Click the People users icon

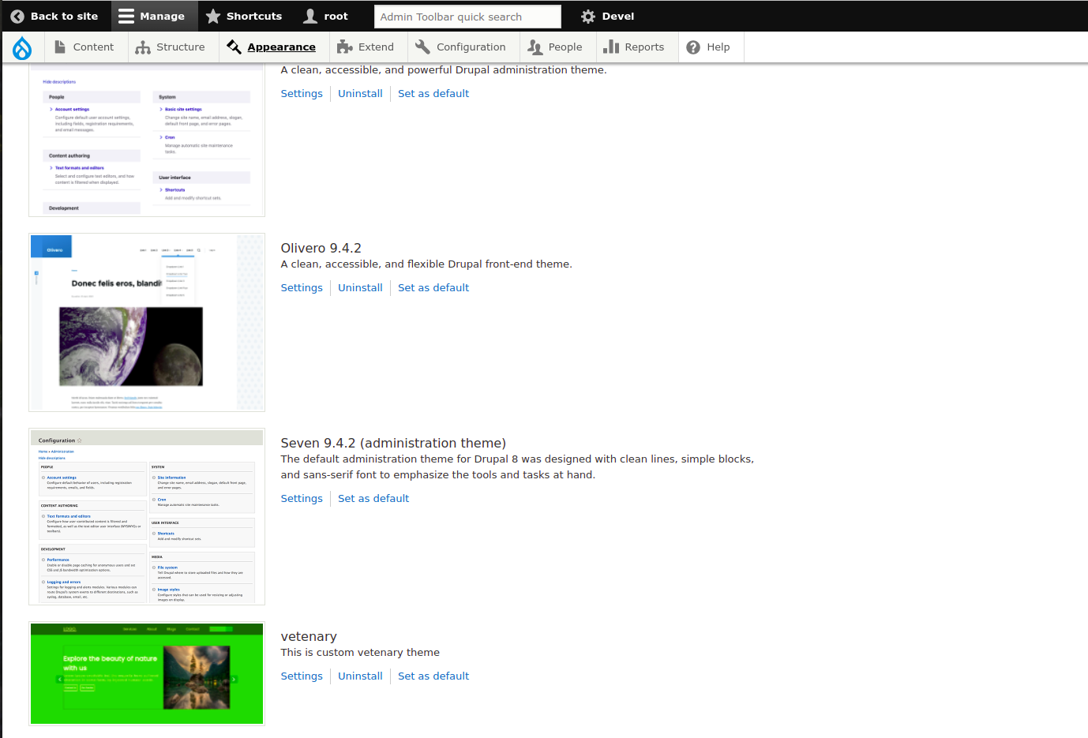[x=535, y=47]
